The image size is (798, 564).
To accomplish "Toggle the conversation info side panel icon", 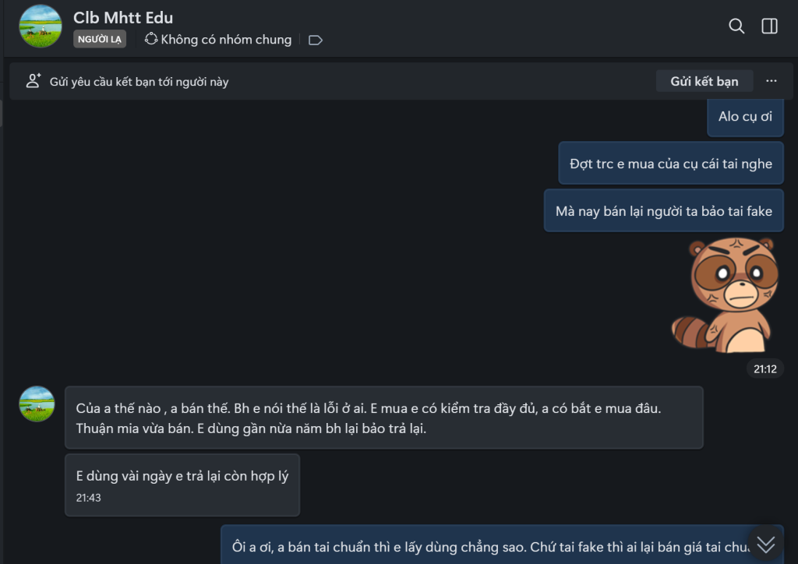I will tap(769, 26).
